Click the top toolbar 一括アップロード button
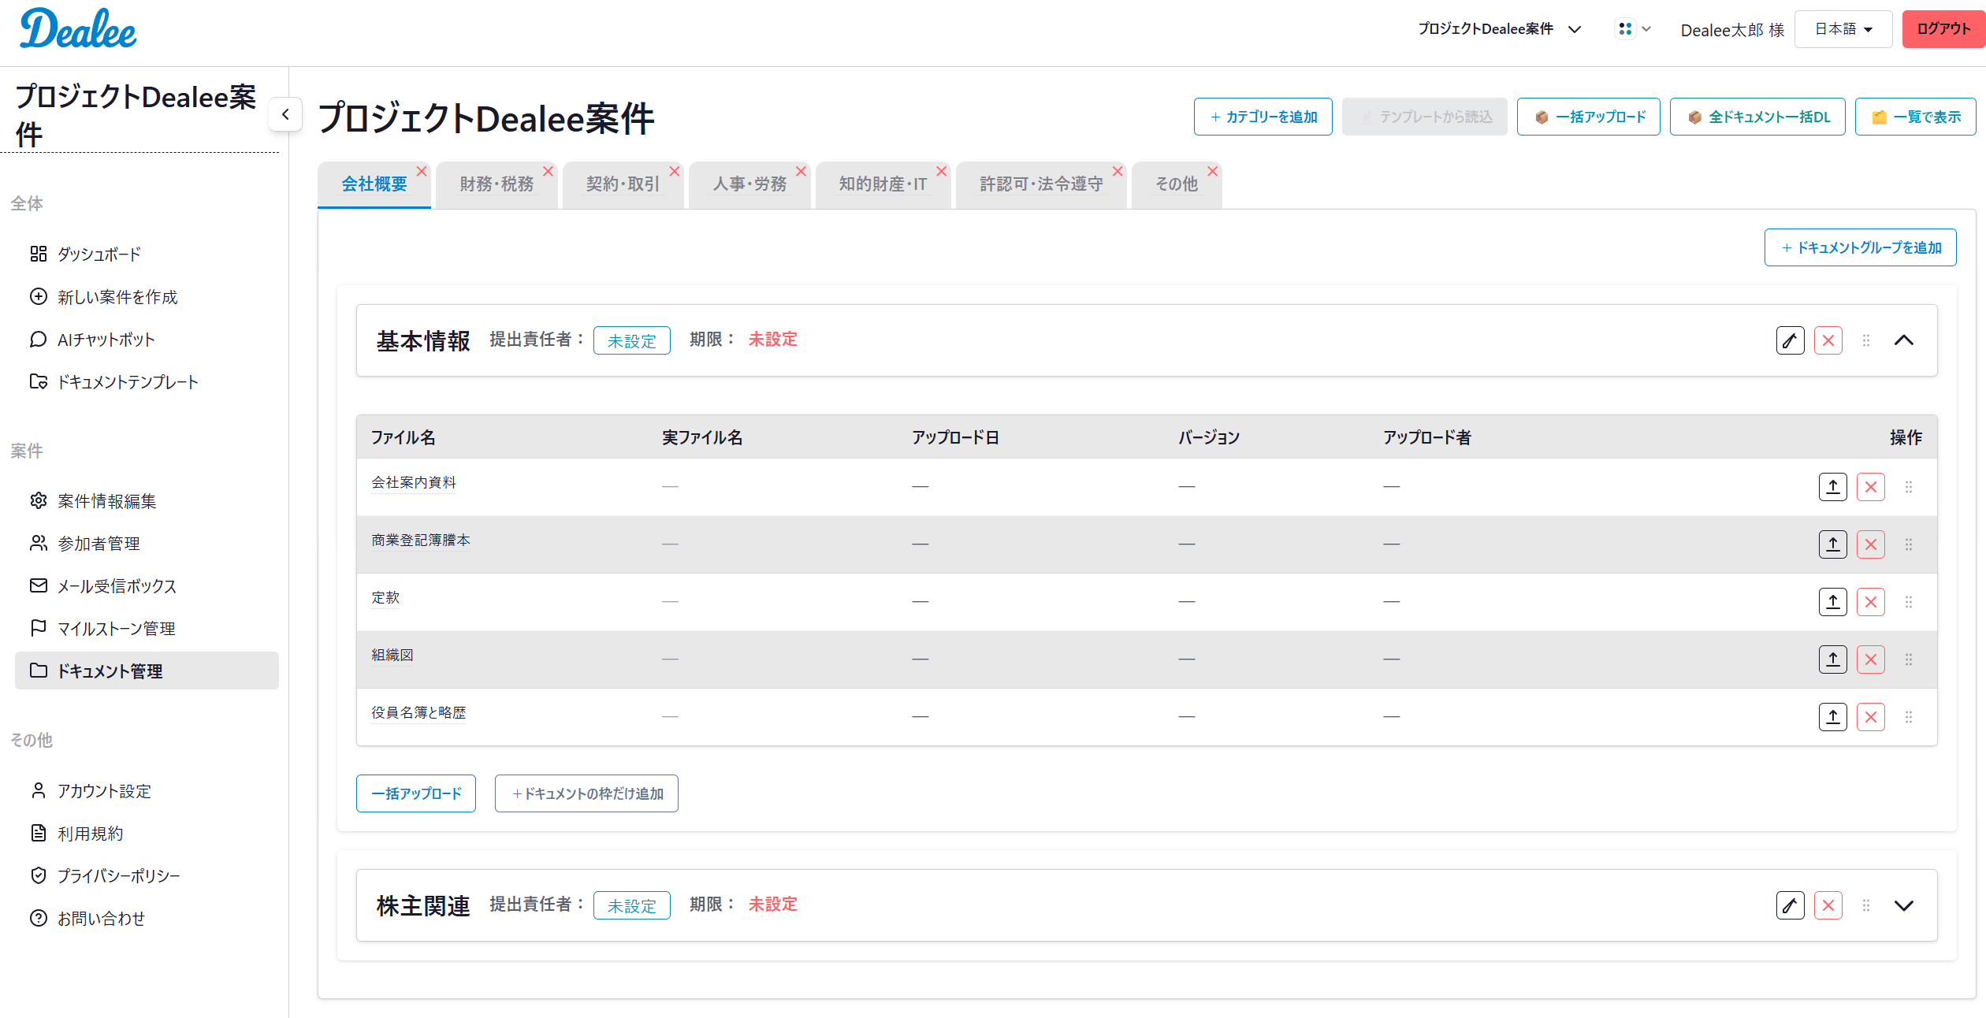1986x1018 pixels. 1589,117
